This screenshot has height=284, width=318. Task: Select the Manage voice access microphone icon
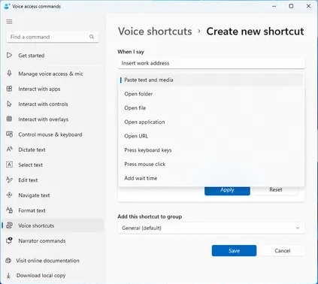[9, 74]
